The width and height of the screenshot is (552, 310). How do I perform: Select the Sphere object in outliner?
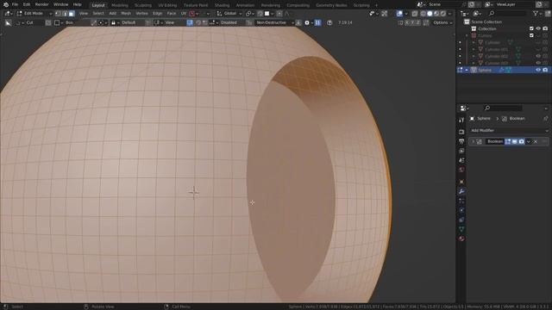(x=485, y=70)
